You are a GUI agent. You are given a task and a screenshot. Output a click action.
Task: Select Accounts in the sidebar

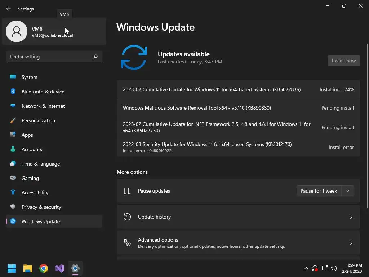pyautogui.click(x=54, y=149)
